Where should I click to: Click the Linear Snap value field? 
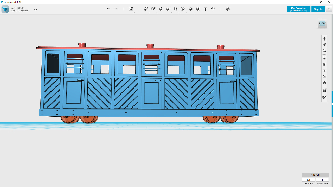click(308, 180)
